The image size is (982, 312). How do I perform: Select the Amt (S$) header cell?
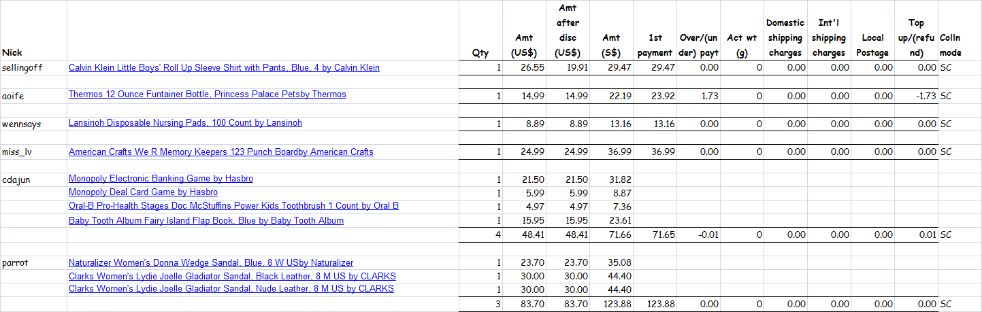tap(611, 31)
